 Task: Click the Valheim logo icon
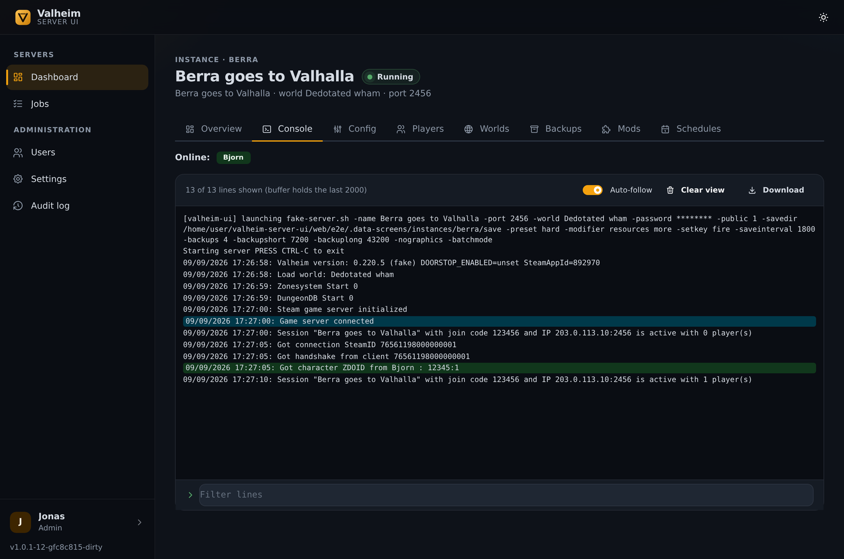(23, 17)
